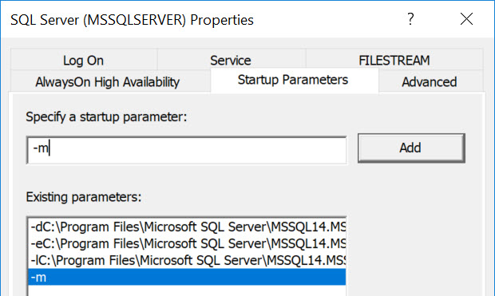Go to the Advanced tab
The height and width of the screenshot is (296, 495).
[430, 81]
